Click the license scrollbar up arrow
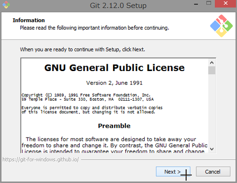Image resolution: width=237 pixels, height=183 pixels. (x=212, y=63)
